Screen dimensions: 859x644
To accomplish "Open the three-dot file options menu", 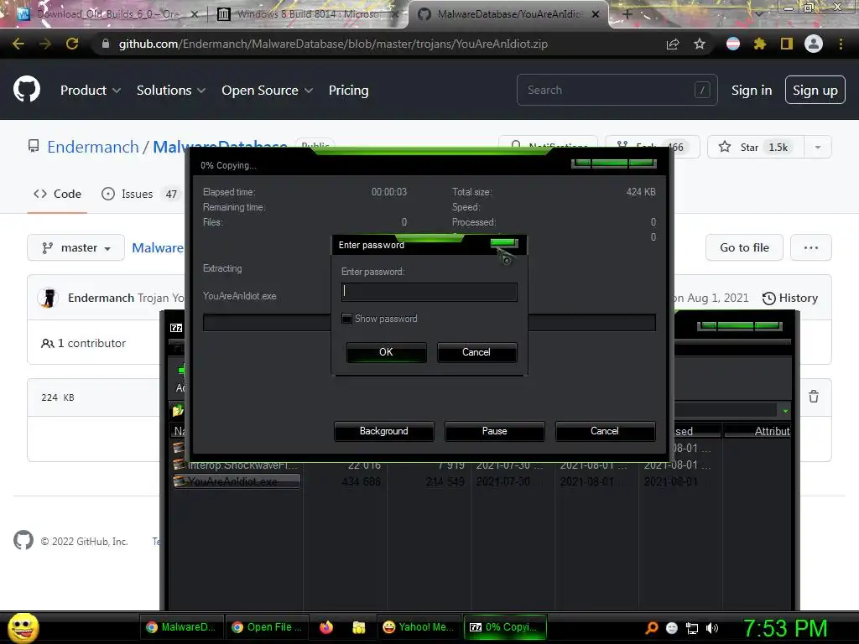I will 811,248.
